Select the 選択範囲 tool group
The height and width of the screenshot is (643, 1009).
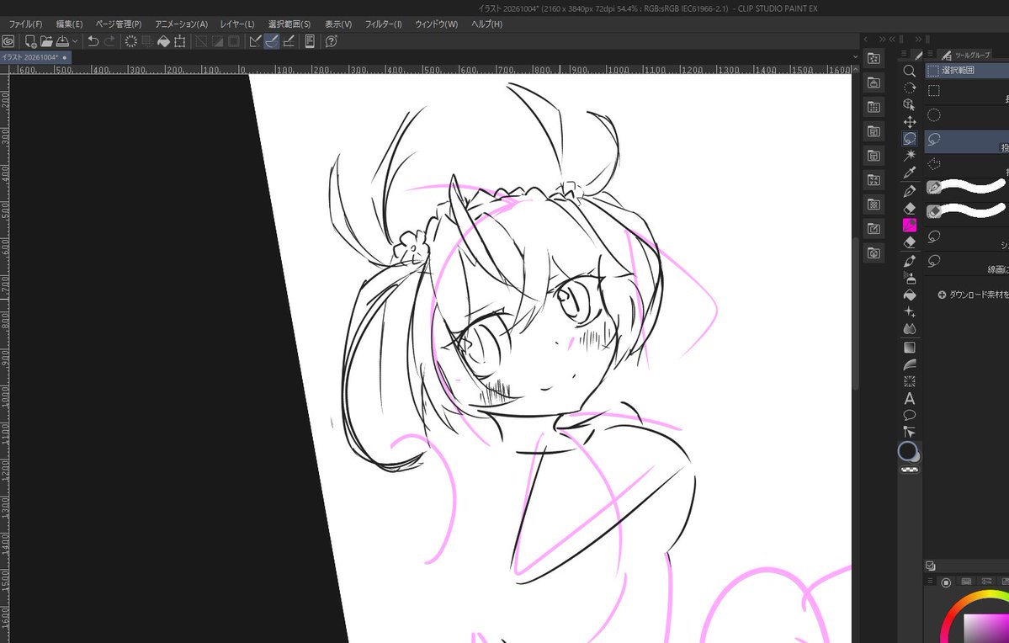coord(967,70)
